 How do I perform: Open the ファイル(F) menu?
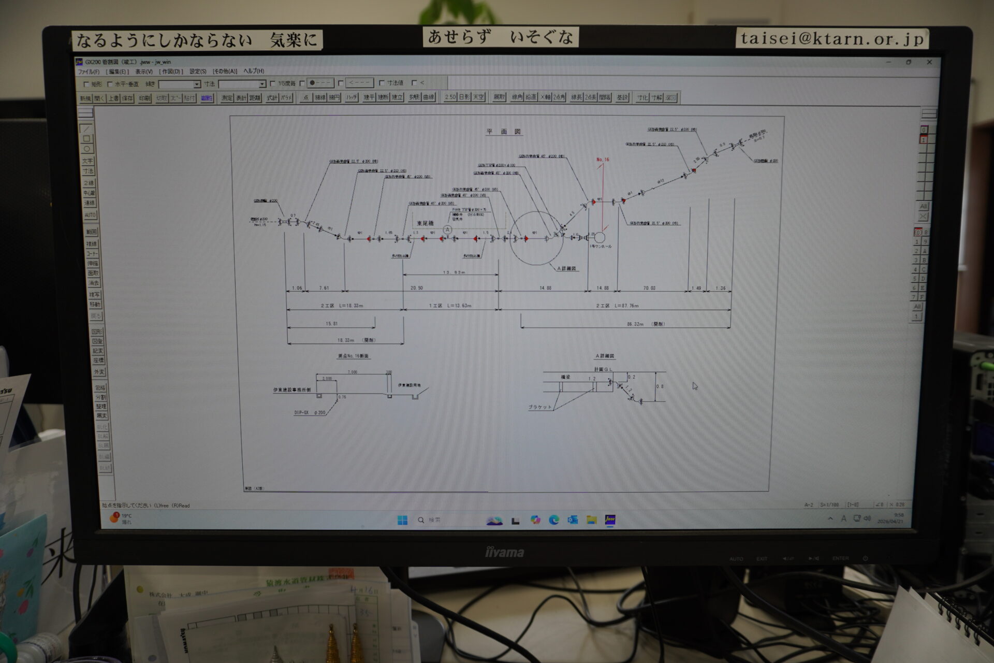click(88, 71)
